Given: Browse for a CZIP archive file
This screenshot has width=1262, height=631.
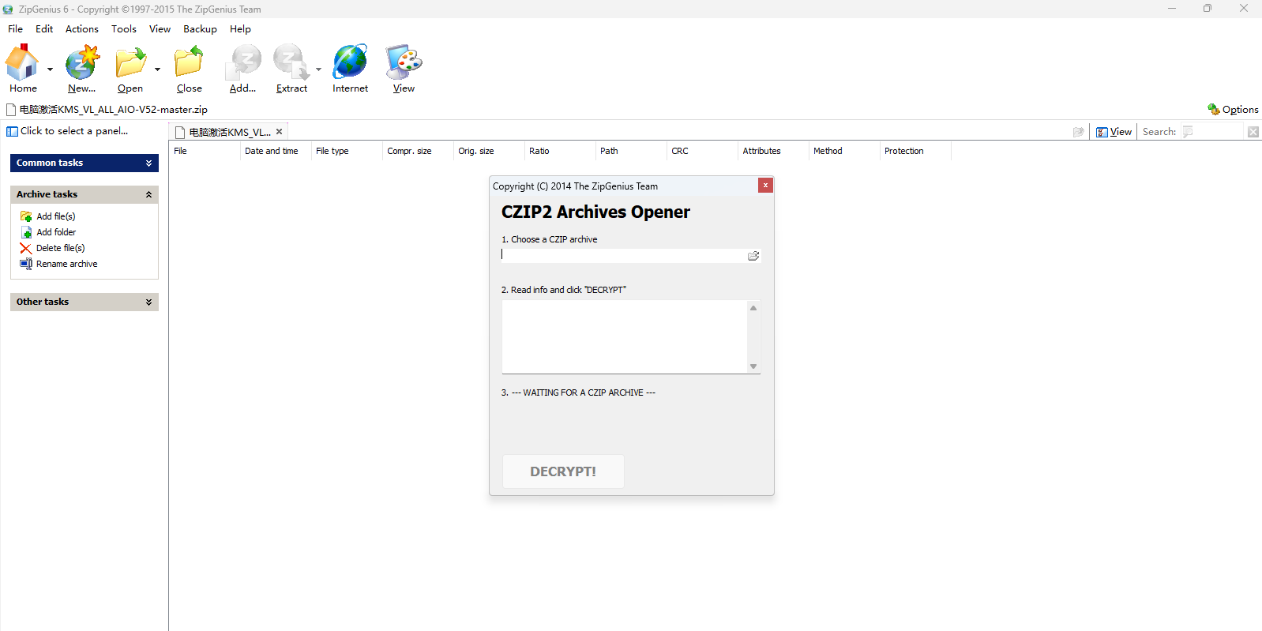Looking at the screenshot, I should click(x=753, y=256).
